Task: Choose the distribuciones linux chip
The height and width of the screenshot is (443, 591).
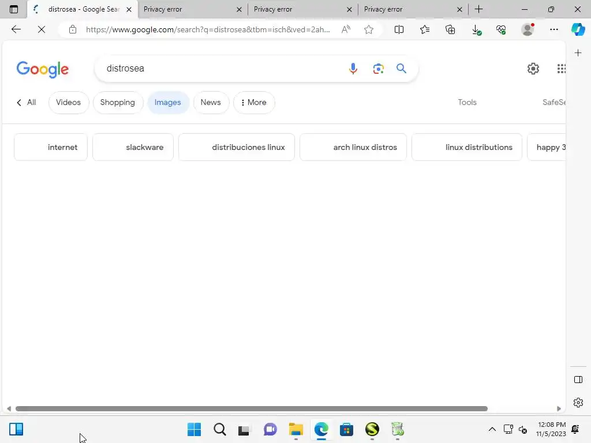Action: [x=236, y=147]
